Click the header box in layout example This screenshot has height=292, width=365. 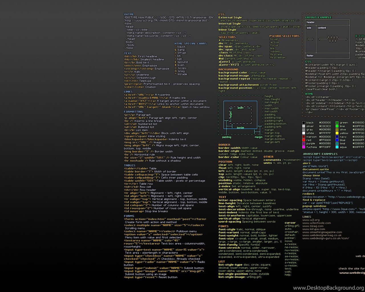tap(327, 22)
